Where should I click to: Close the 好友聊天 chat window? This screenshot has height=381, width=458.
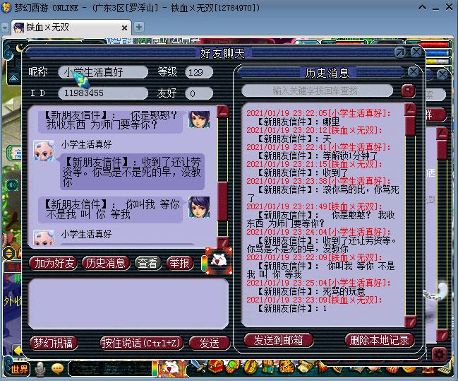(416, 53)
